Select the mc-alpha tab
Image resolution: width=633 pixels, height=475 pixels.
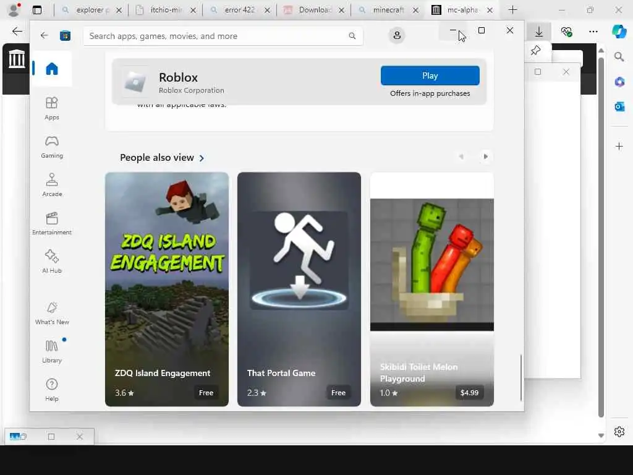(x=462, y=10)
